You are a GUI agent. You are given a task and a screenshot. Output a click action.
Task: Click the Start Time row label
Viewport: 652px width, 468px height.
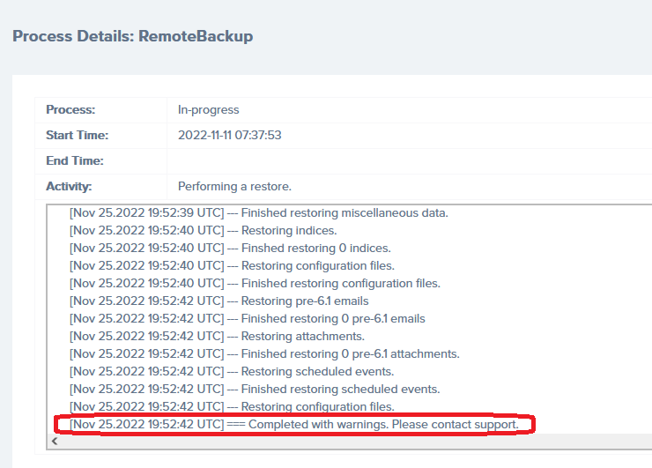click(77, 136)
